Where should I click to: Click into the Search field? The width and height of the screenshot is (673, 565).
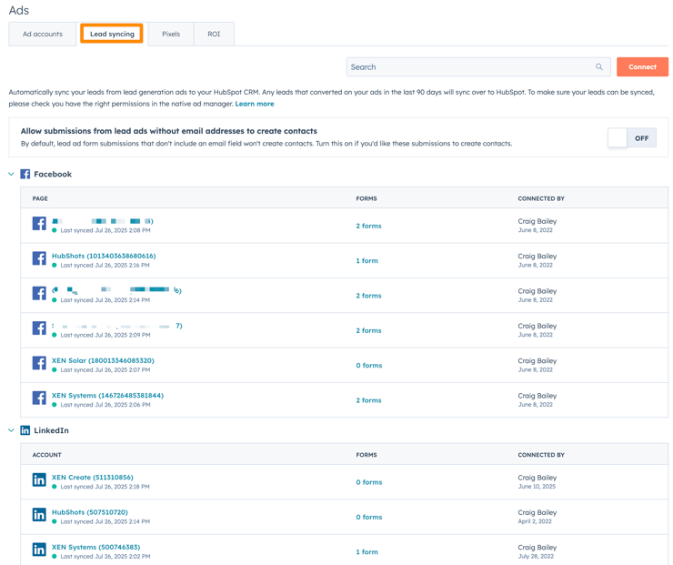click(478, 67)
